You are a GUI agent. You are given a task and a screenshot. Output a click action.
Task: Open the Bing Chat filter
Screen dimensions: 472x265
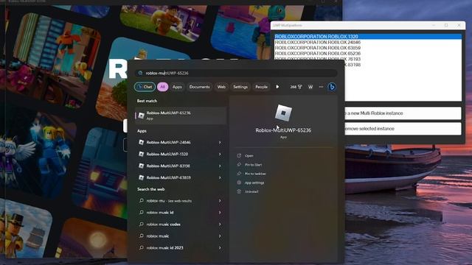coord(145,87)
